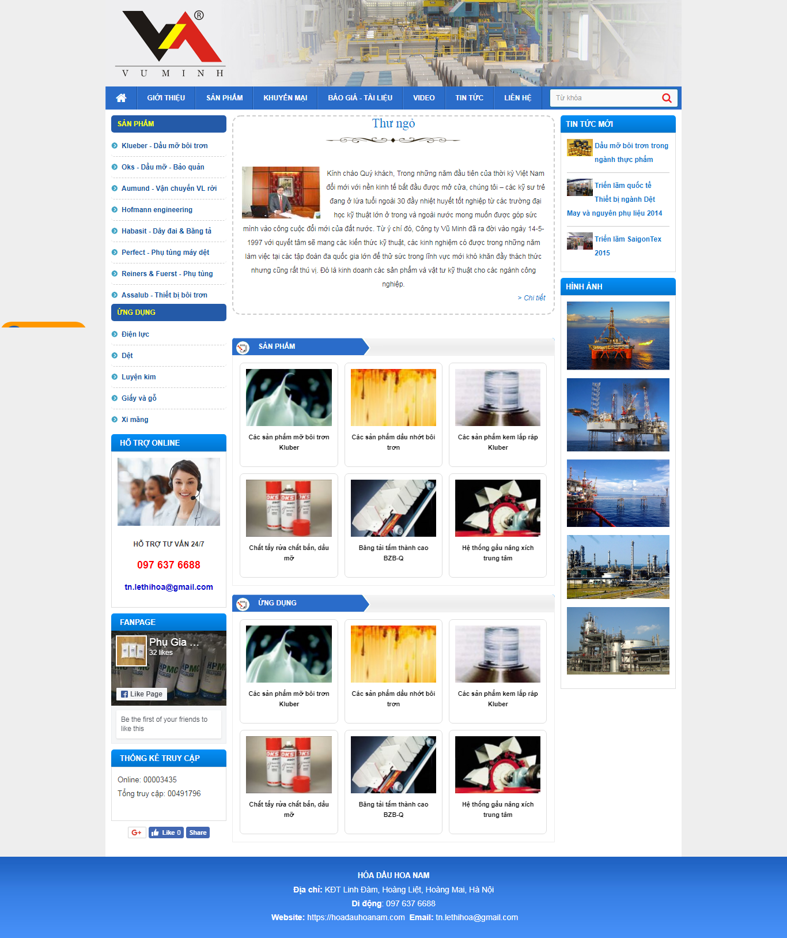Click mỡ bôi trơn Kluber title in Ứng Dụng section
This screenshot has height=938, width=787.
(289, 699)
